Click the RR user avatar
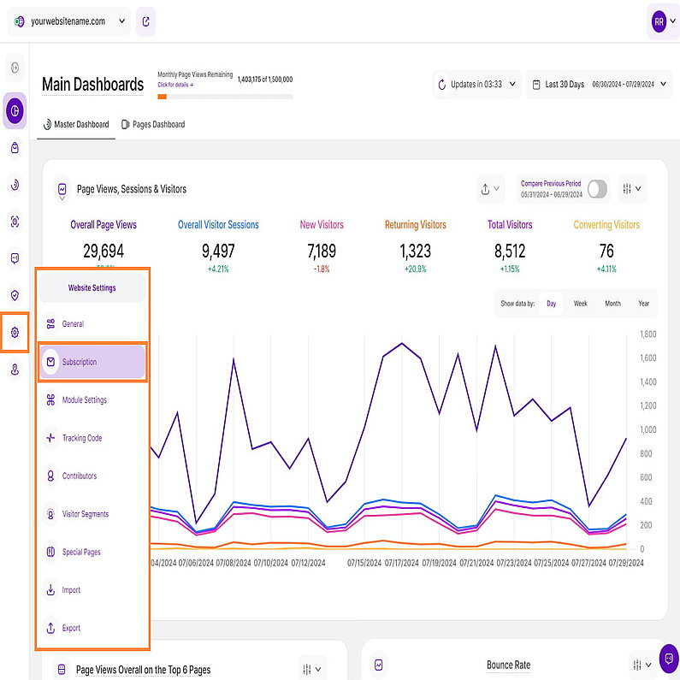The height and width of the screenshot is (680, 680). pyautogui.click(x=658, y=22)
